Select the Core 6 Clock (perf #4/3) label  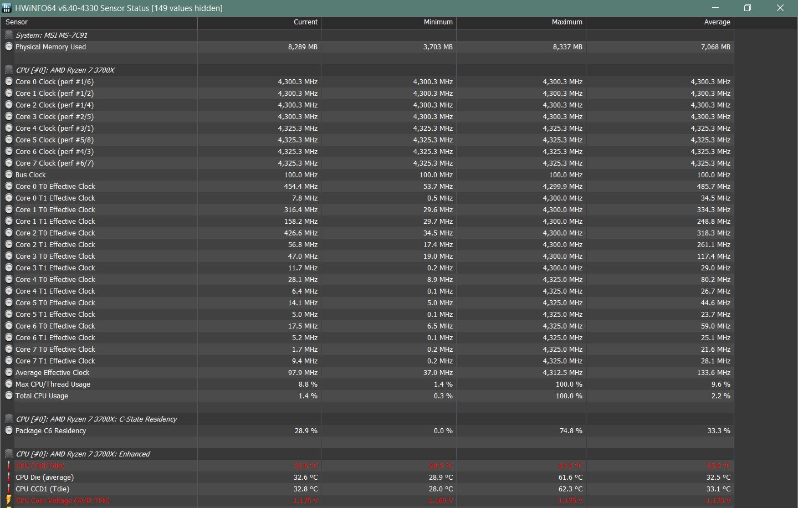54,151
